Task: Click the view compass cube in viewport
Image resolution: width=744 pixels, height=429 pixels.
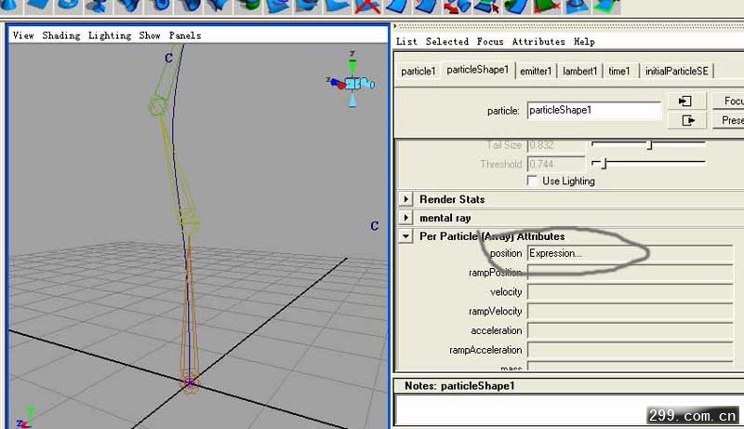Action: coord(352,84)
